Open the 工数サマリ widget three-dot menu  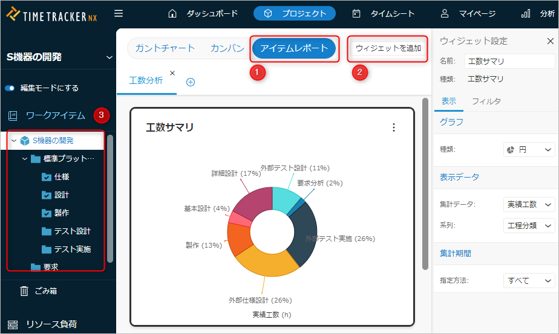click(394, 127)
